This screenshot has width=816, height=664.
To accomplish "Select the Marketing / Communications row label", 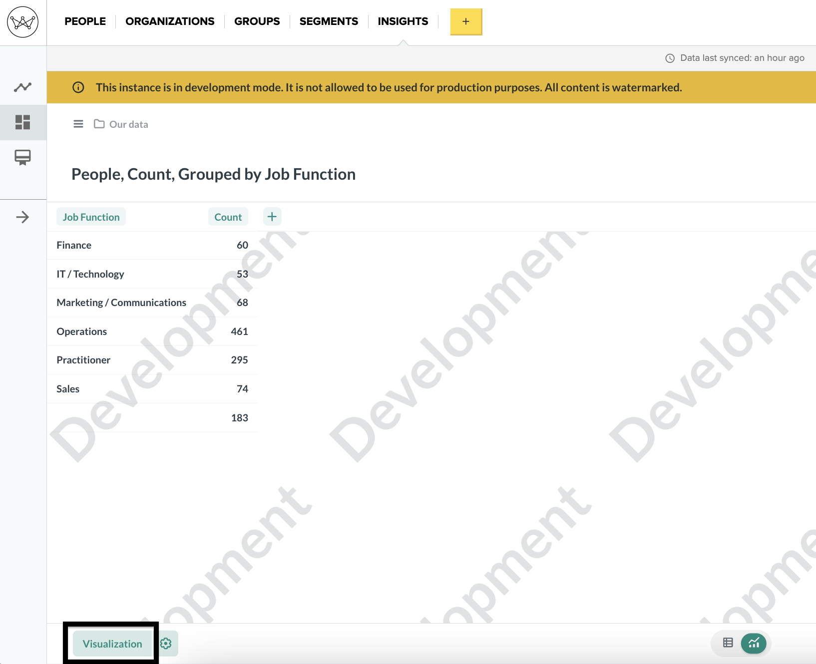I will pyautogui.click(x=121, y=303).
